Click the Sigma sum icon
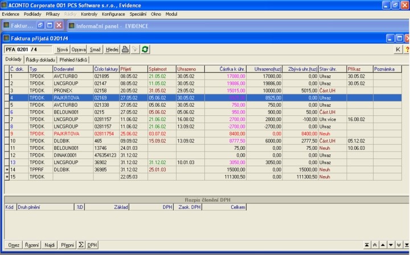This screenshot has width=410, height=255. click(81, 245)
